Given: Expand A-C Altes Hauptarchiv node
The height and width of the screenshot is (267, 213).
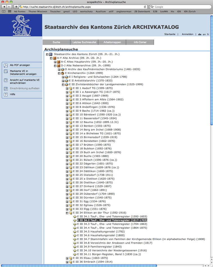Looking at the screenshot, I should [x=55, y=62].
